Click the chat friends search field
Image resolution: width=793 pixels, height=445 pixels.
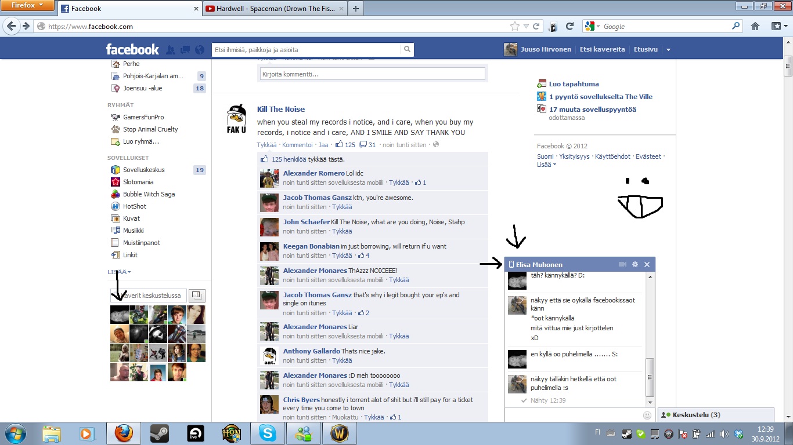point(149,296)
